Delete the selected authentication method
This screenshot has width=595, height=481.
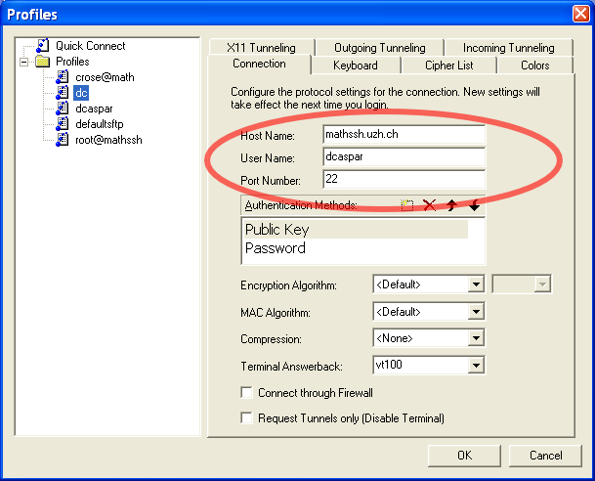tap(429, 205)
